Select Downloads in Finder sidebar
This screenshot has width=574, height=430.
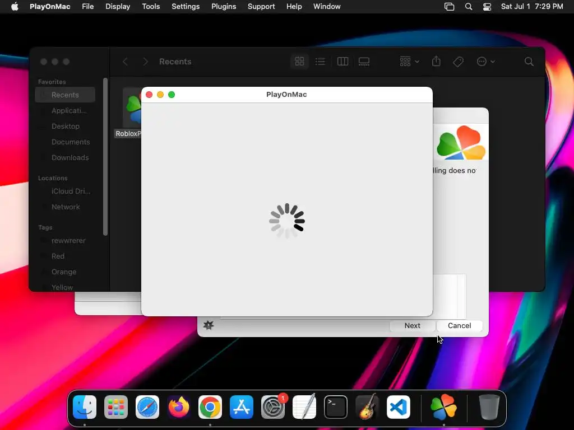tap(65, 157)
